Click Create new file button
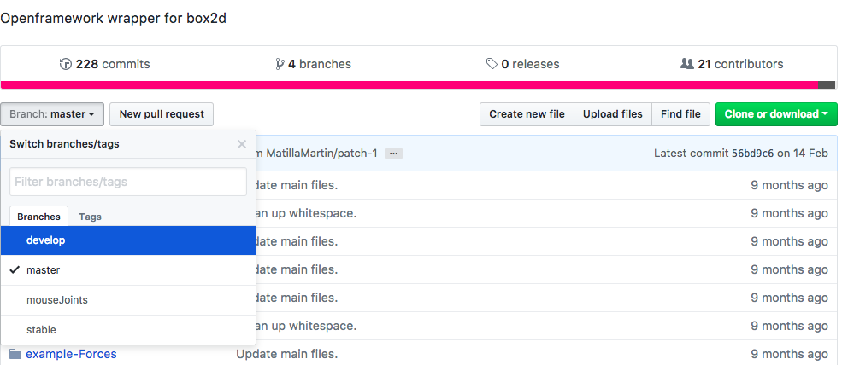842x365 pixels. (x=527, y=114)
